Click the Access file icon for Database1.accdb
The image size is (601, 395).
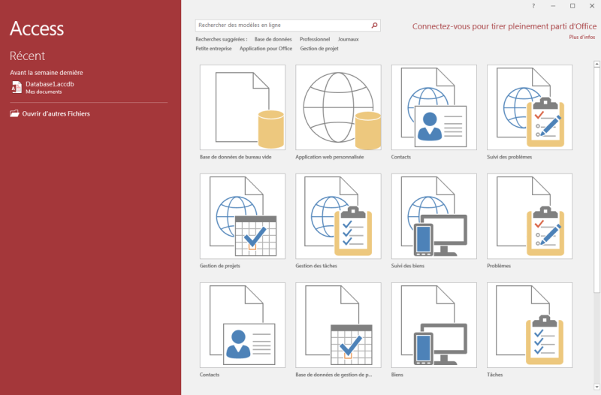pyautogui.click(x=16, y=87)
